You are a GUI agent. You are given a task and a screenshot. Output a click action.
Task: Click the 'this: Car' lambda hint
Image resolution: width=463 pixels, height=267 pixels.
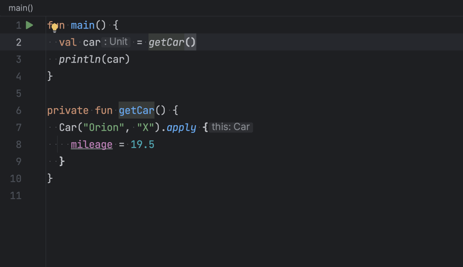[x=231, y=127]
